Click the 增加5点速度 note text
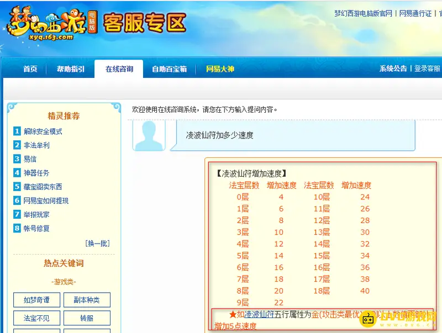Viewport: 442px width, 333px height. click(x=235, y=326)
